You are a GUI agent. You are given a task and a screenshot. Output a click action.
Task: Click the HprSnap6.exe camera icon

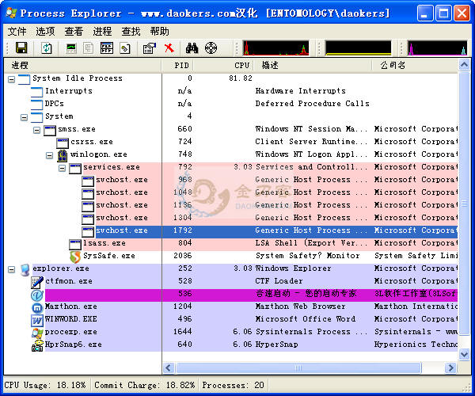[x=37, y=345]
